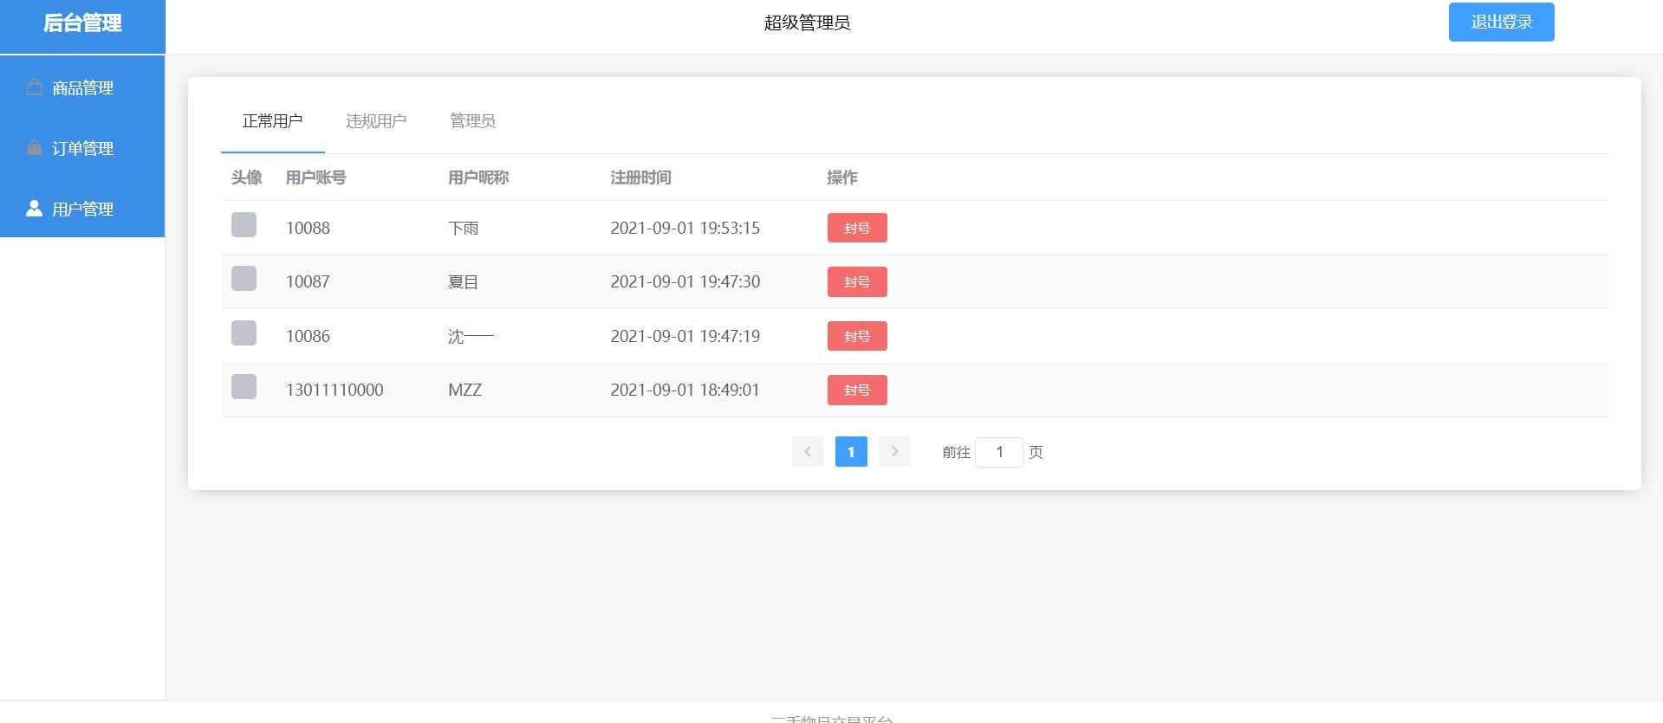Switch to the 管理员 tab
The width and height of the screenshot is (1663, 723).
click(x=472, y=121)
